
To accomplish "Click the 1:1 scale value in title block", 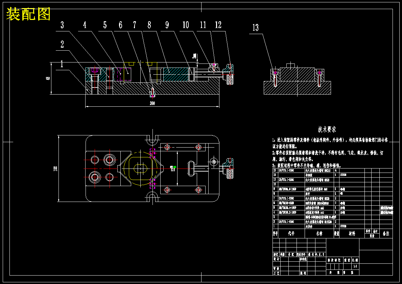I will point(355,266).
